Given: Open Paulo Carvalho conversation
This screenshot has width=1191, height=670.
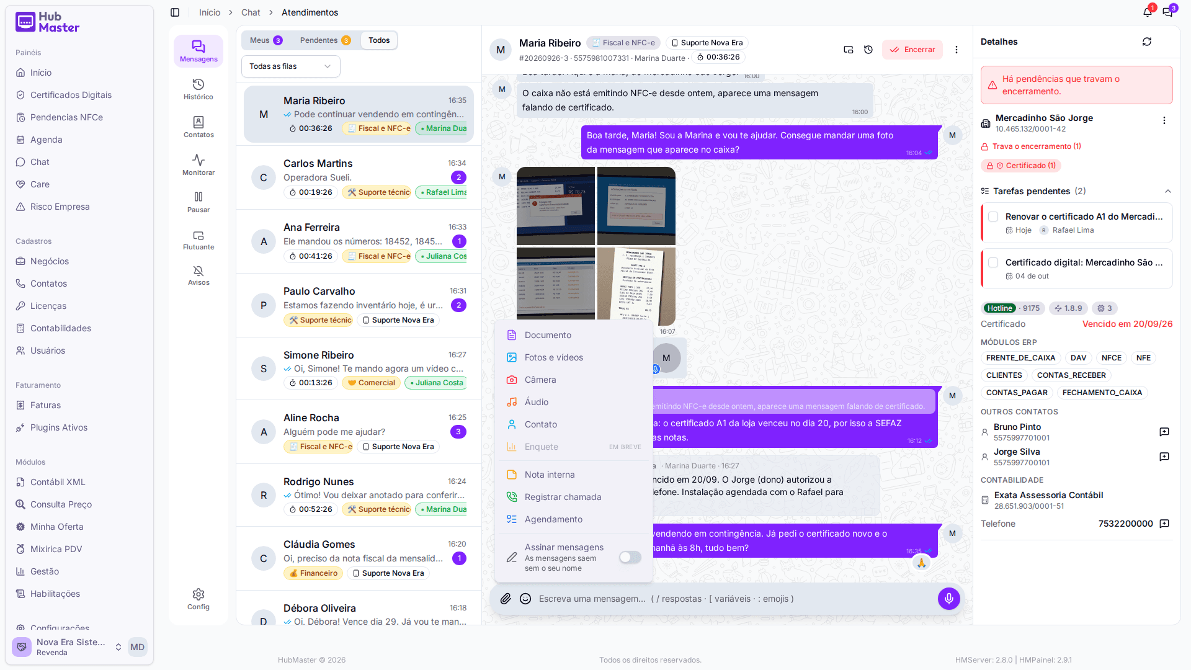Looking at the screenshot, I should (x=359, y=305).
